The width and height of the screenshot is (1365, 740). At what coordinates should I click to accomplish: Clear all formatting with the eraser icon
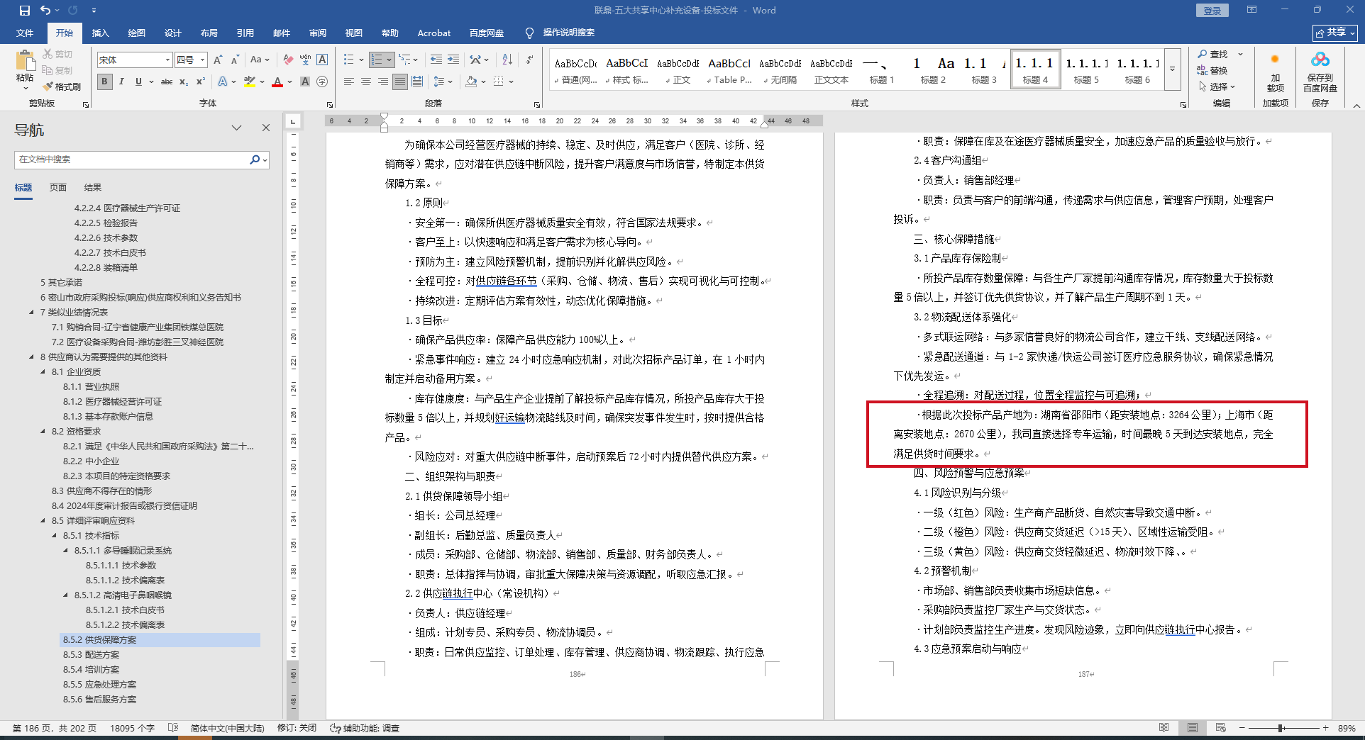pyautogui.click(x=287, y=60)
